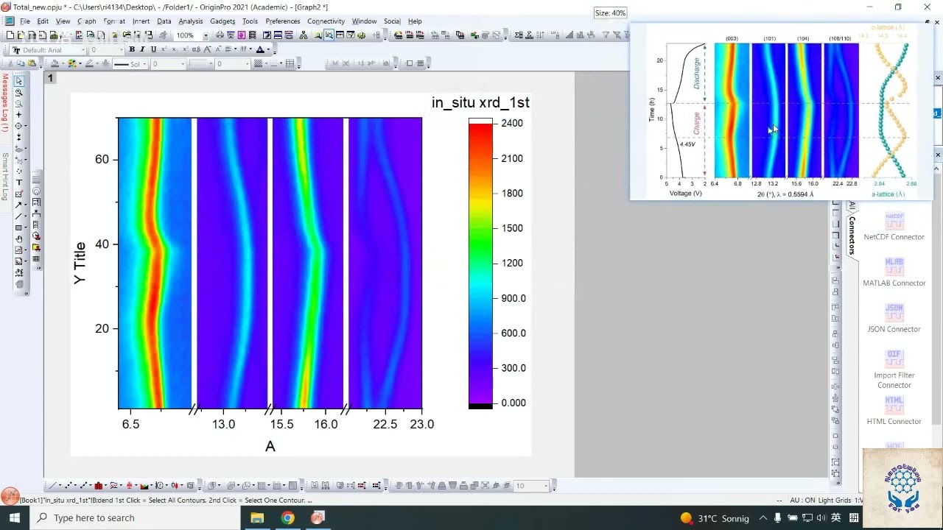Select the X axis title A
Image resolution: width=943 pixels, height=530 pixels.
coord(270,446)
